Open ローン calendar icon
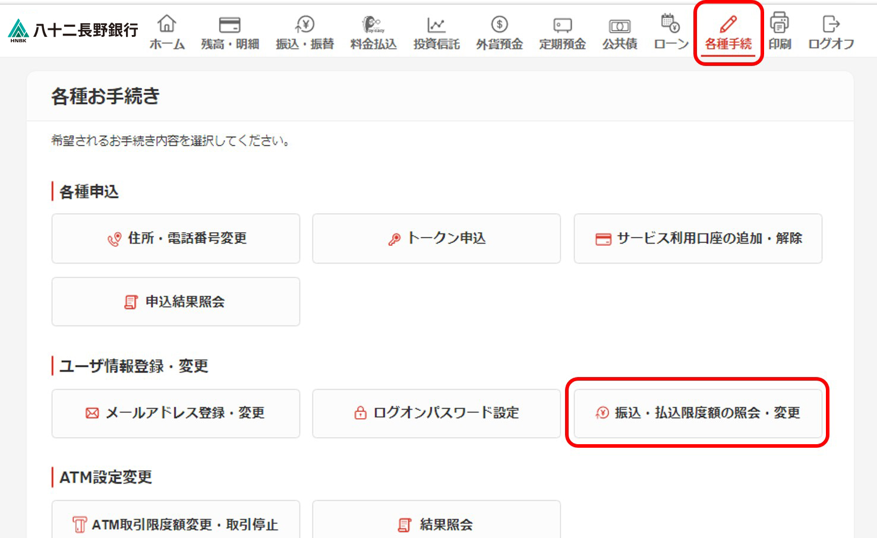 [670, 24]
